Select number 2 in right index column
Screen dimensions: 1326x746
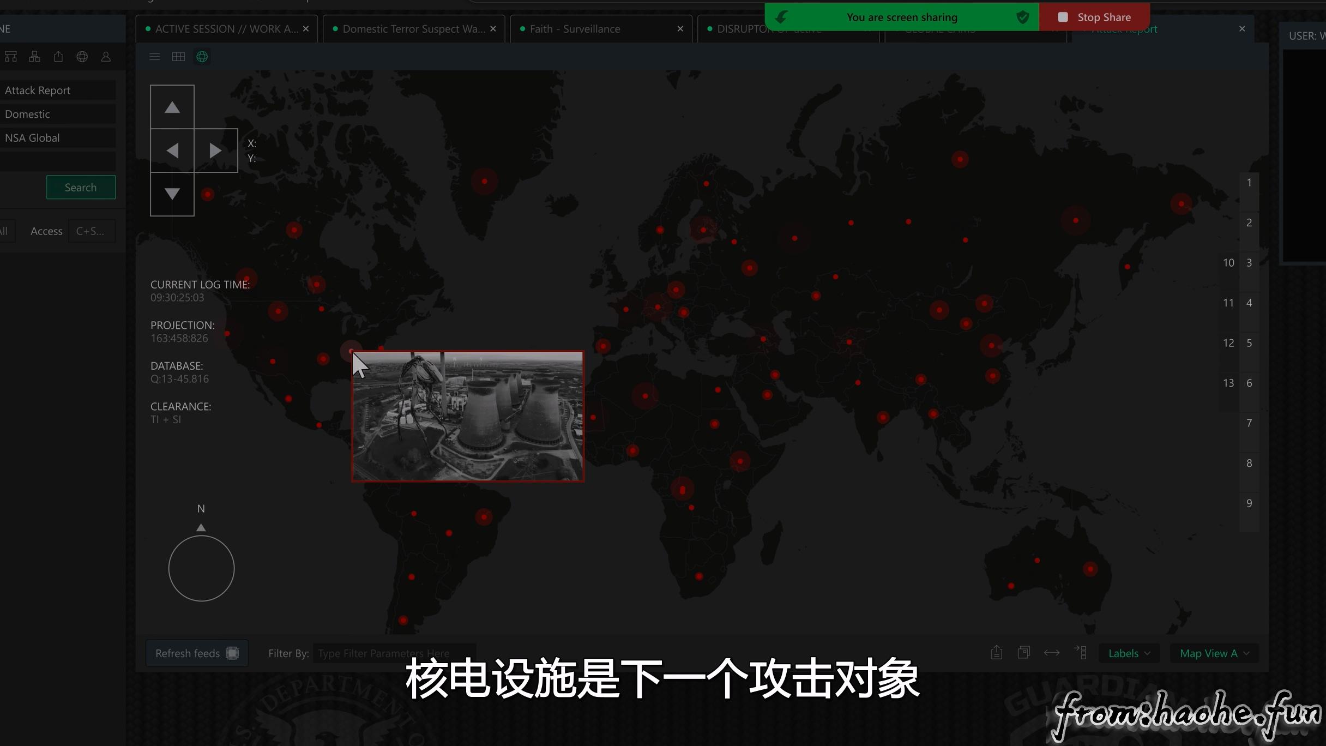click(1249, 222)
